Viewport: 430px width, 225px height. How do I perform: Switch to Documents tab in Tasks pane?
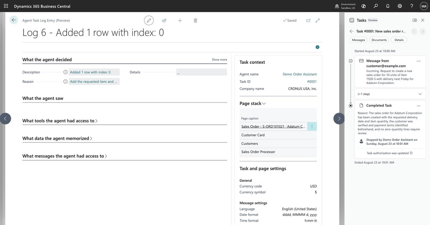pos(379,40)
